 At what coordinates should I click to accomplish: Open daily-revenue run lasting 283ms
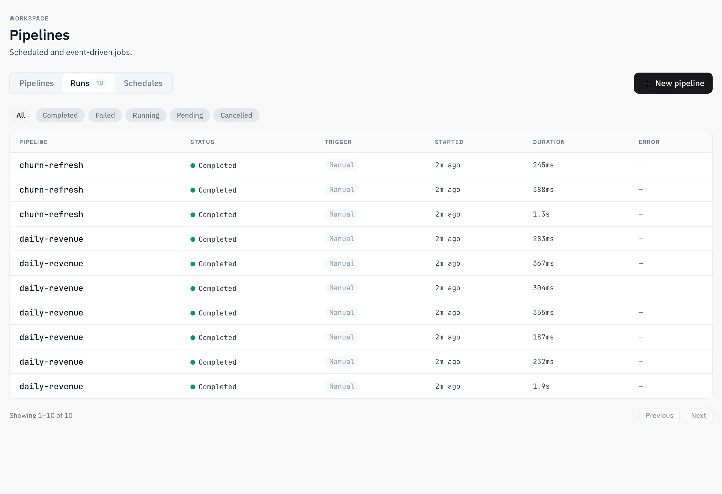[x=361, y=239]
